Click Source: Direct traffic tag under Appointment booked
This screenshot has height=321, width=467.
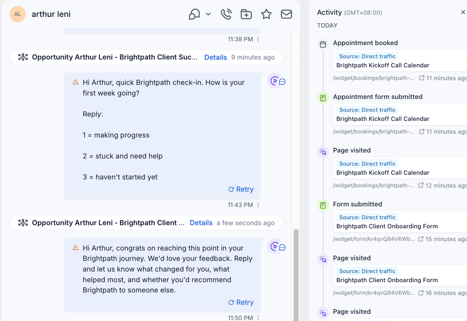[367, 56]
